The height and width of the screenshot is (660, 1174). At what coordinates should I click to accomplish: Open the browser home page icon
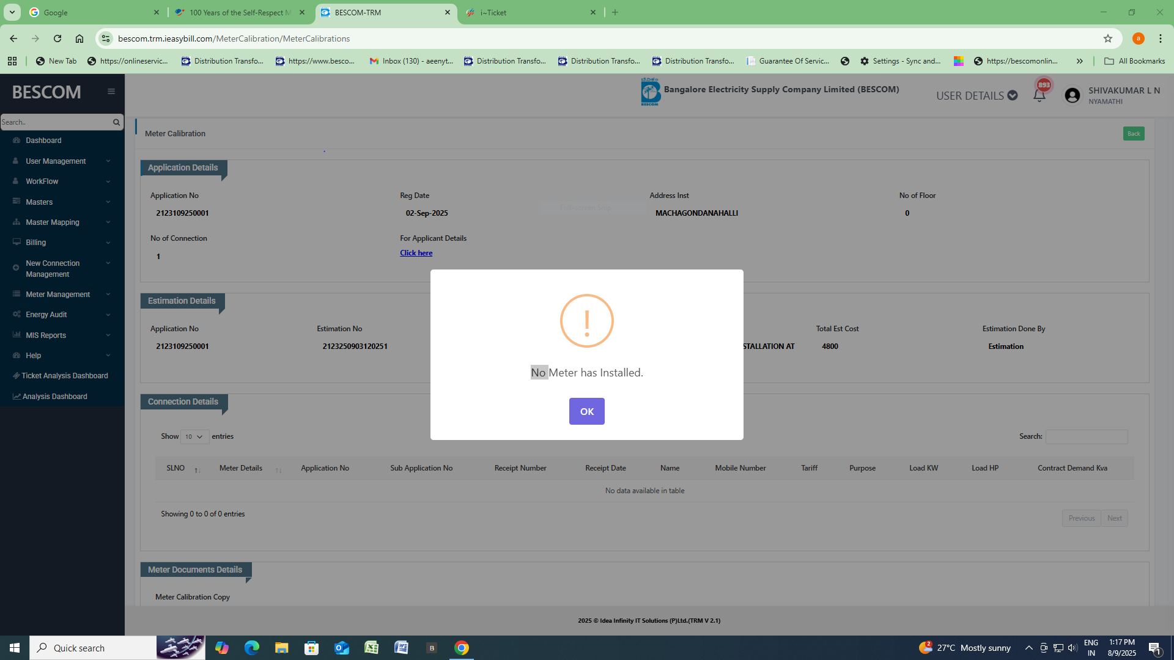click(x=79, y=38)
